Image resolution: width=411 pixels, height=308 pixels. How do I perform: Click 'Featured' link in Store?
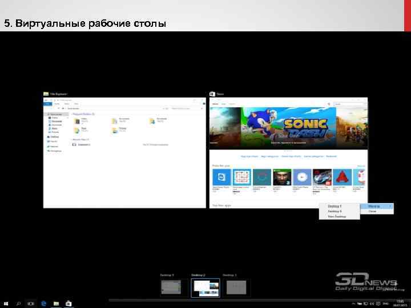331,156
